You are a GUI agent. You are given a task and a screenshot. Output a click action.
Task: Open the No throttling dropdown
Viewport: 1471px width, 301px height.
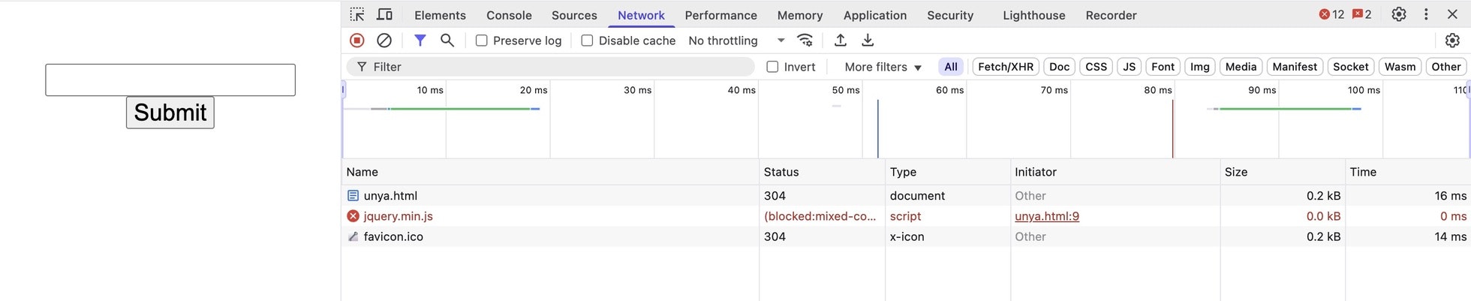point(735,41)
